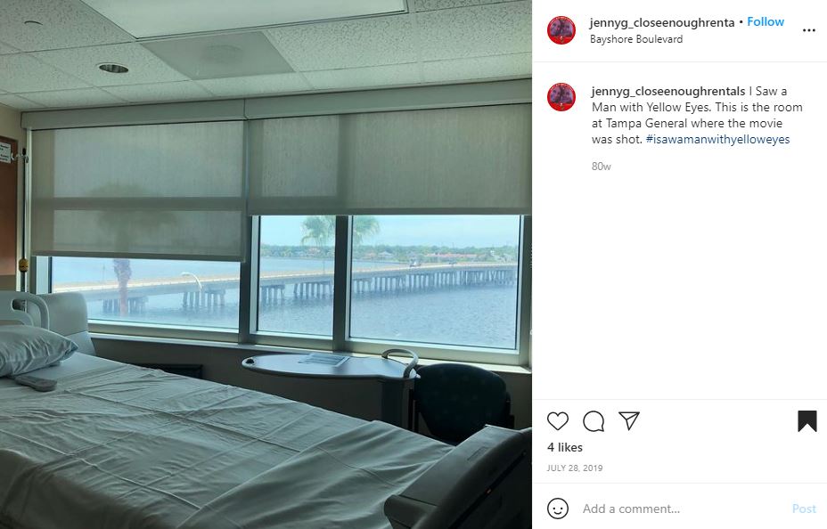This screenshot has width=827, height=529.
Task: Open the header username jennyg_closeenoughrenta
Action: (662, 22)
